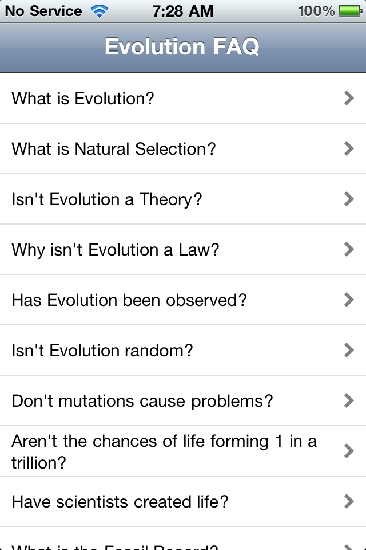Viewport: 366px width, 550px height.
Task: Select What is Natural Selection? entry
Action: pos(114,149)
